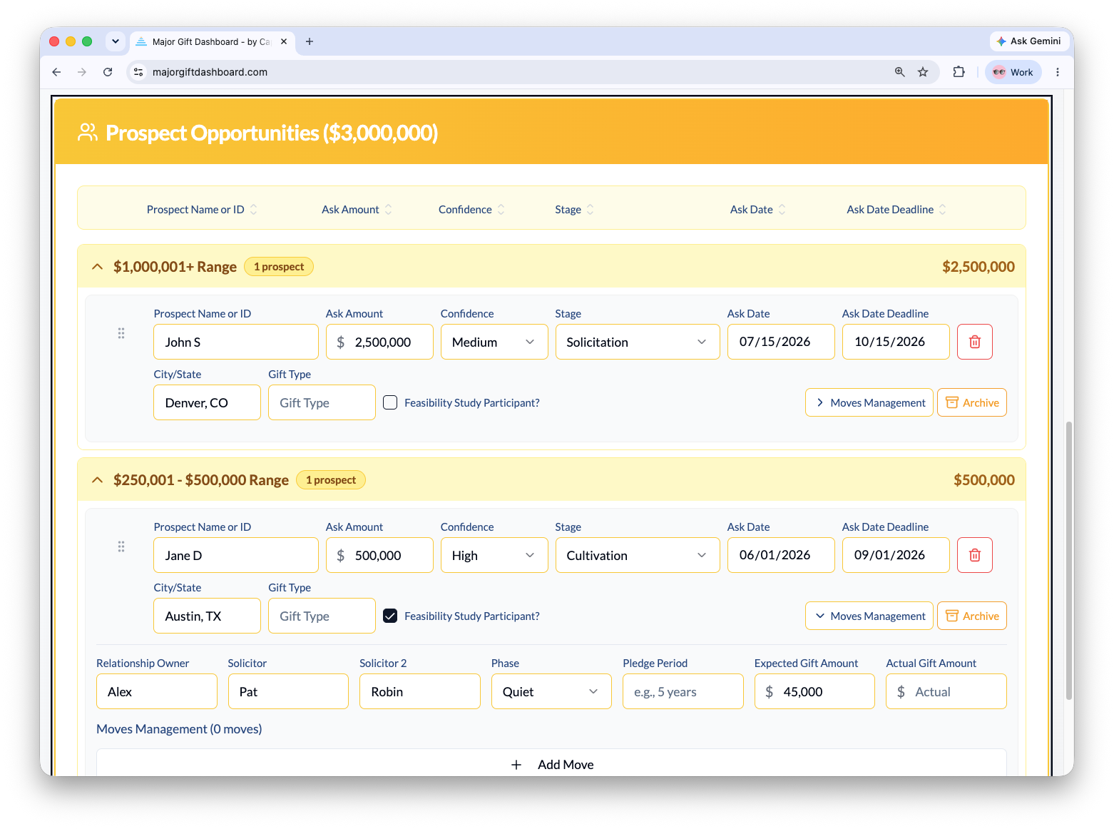Delete John S prospect with trash icon

point(974,342)
